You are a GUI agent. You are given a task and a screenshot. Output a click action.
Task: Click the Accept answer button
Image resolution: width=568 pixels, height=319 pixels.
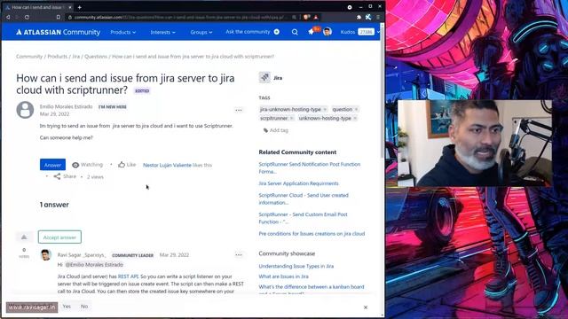(59, 237)
